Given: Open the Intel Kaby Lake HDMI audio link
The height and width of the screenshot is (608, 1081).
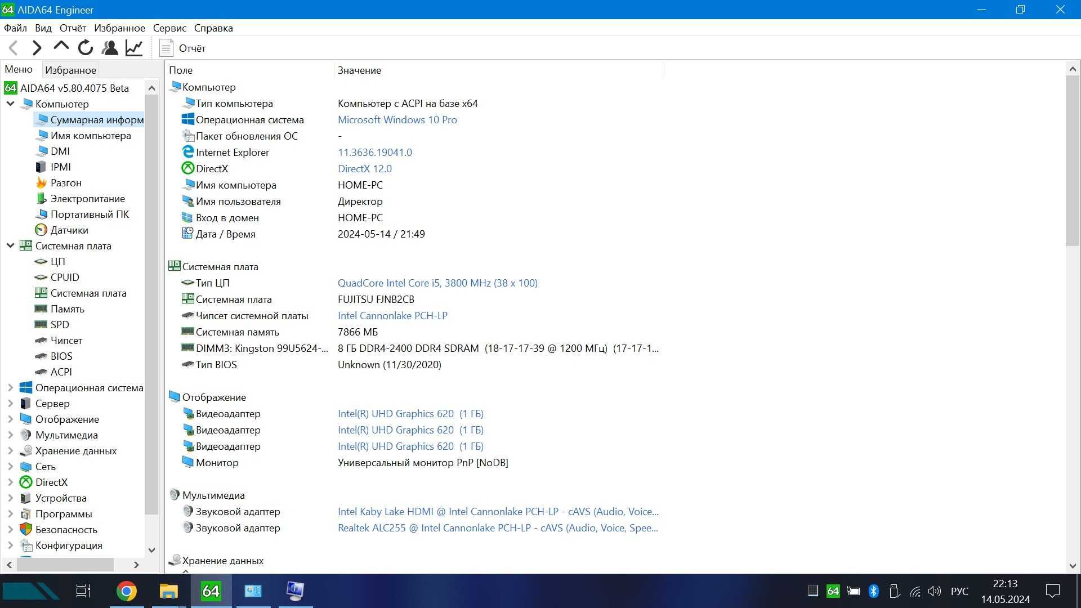Looking at the screenshot, I should 498,512.
